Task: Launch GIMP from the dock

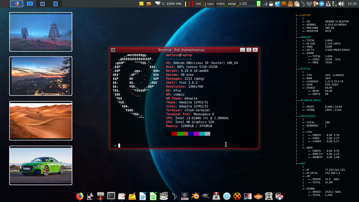Action: 206,196
